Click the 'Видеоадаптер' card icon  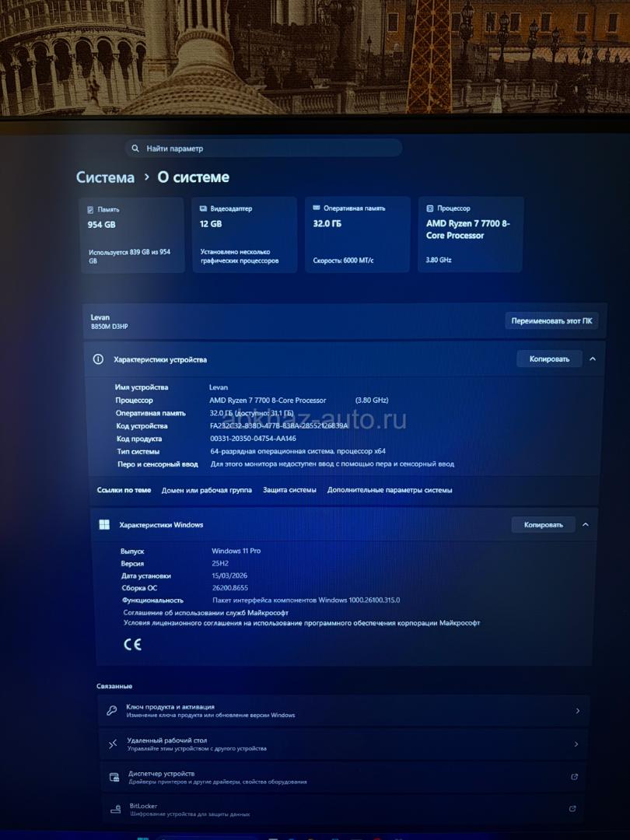(x=203, y=208)
